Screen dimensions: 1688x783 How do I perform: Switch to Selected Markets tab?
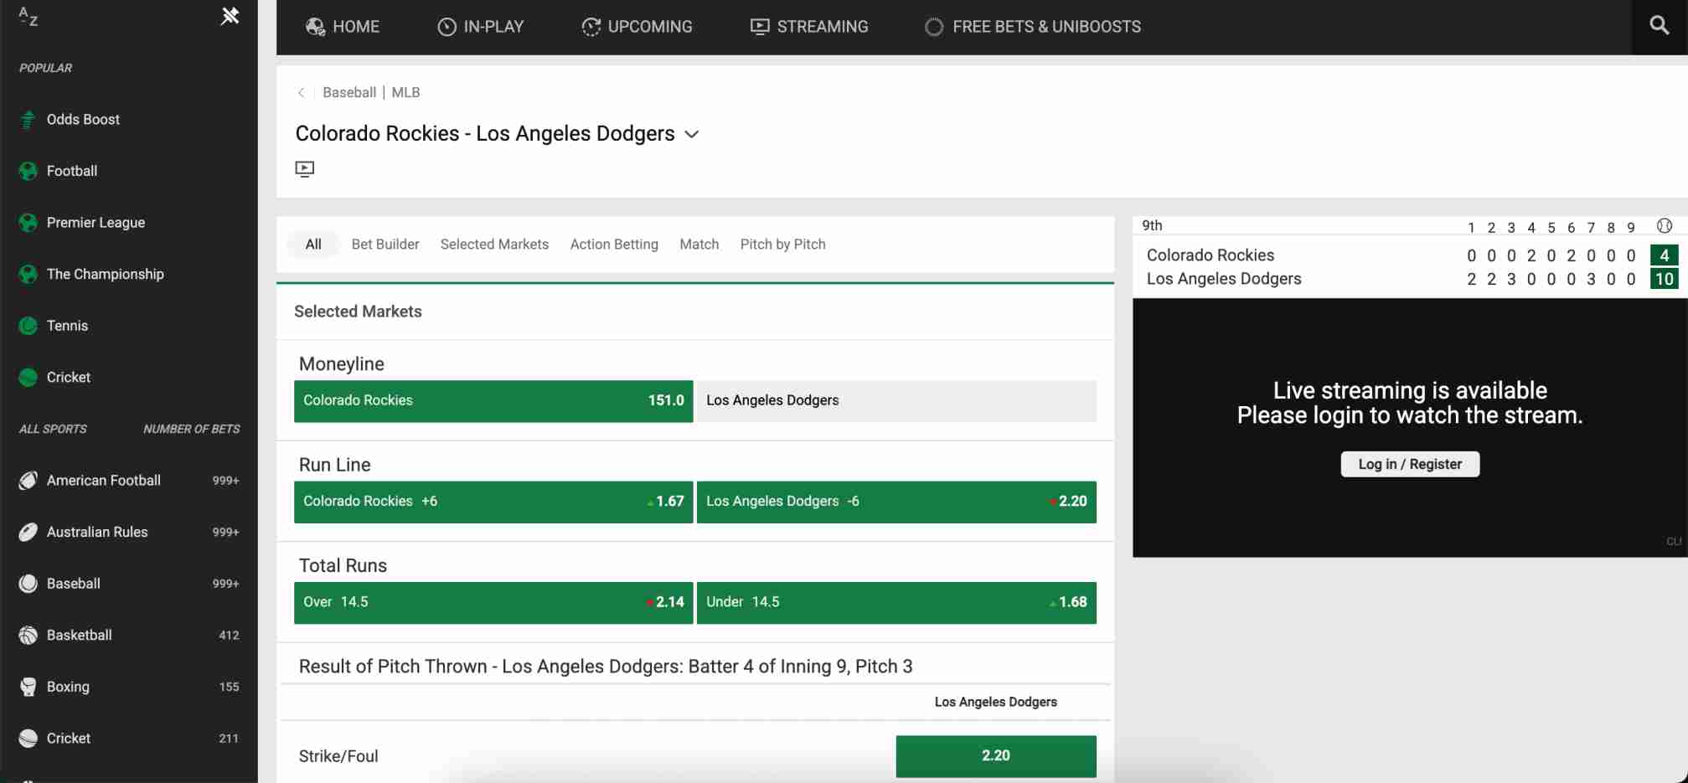coord(494,245)
